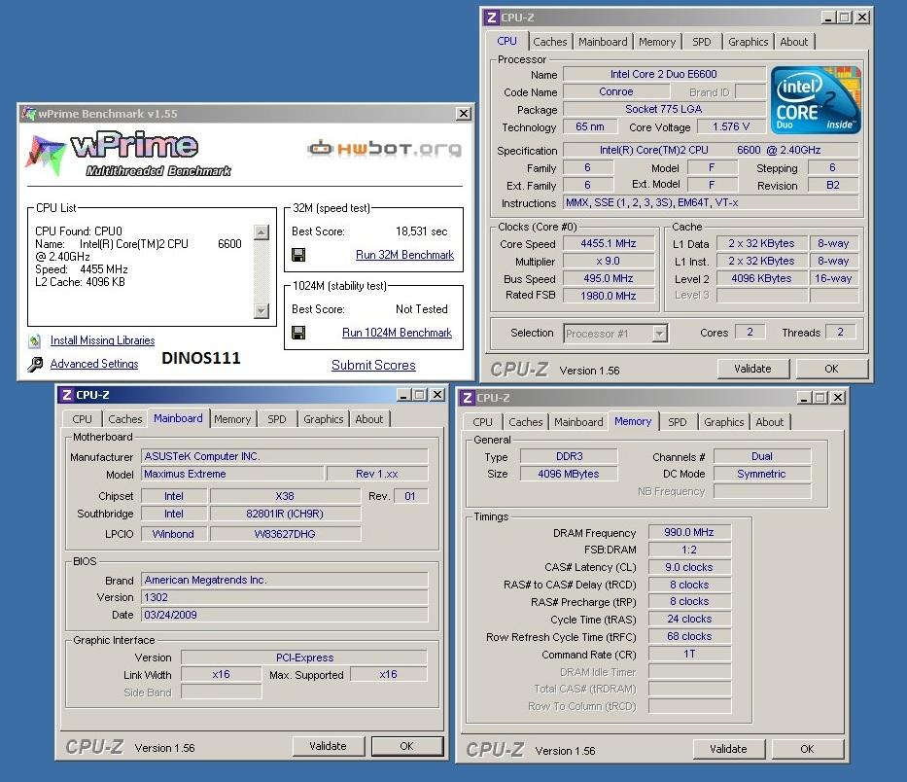Click the CAS# Latency value 9.0 clocks

click(689, 567)
